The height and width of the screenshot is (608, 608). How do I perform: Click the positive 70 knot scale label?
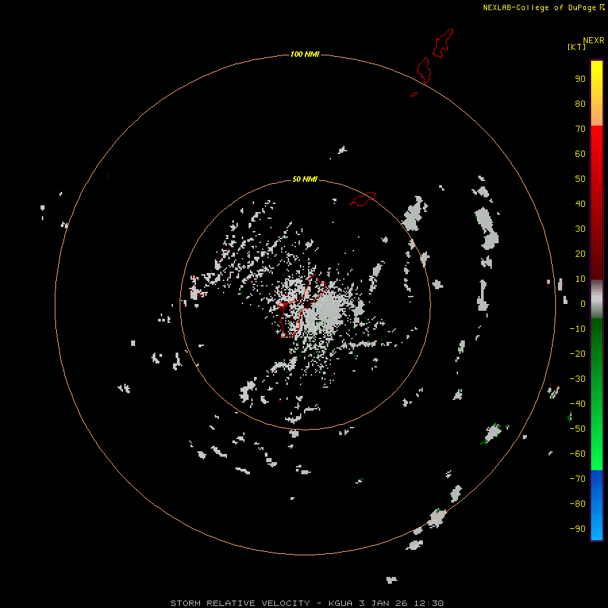coord(580,129)
